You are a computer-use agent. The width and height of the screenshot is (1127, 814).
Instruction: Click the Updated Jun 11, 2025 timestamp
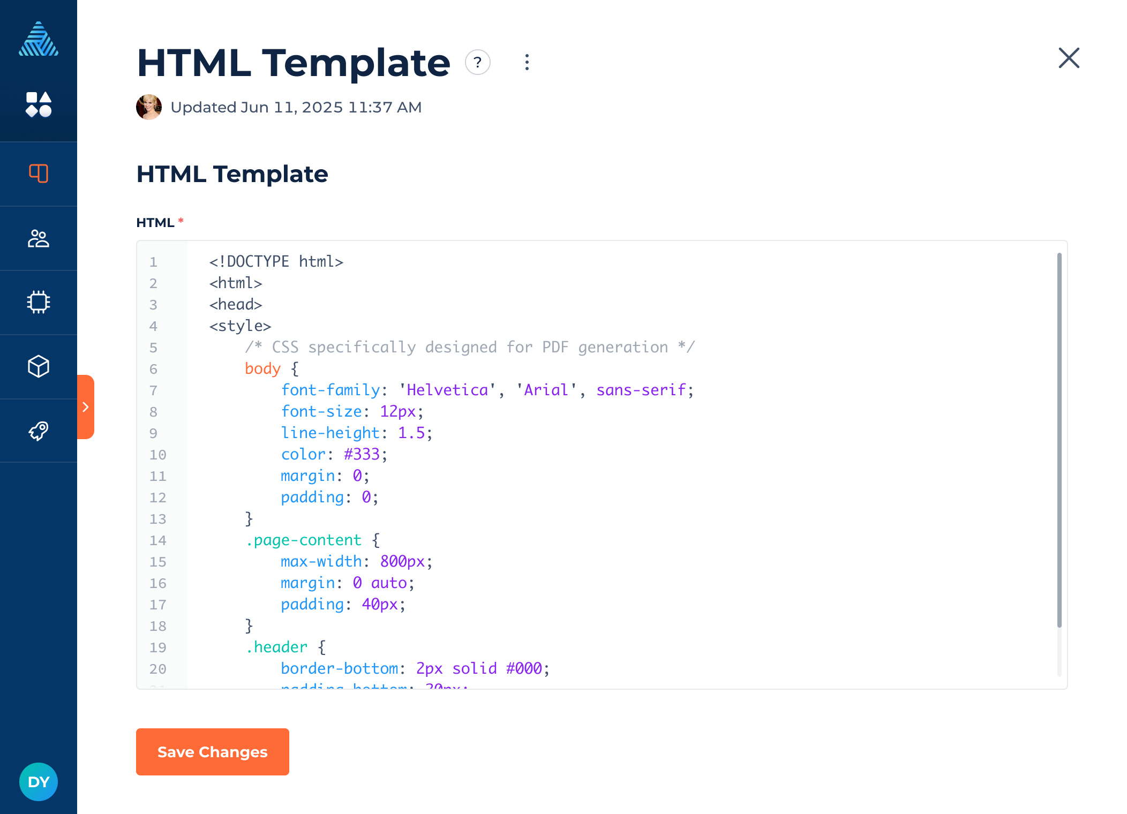(x=296, y=107)
